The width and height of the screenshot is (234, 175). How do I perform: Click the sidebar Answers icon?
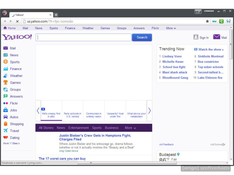pyautogui.click(x=6, y=96)
